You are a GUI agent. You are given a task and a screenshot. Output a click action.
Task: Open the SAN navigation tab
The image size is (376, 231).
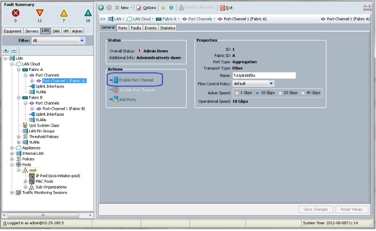click(x=56, y=31)
